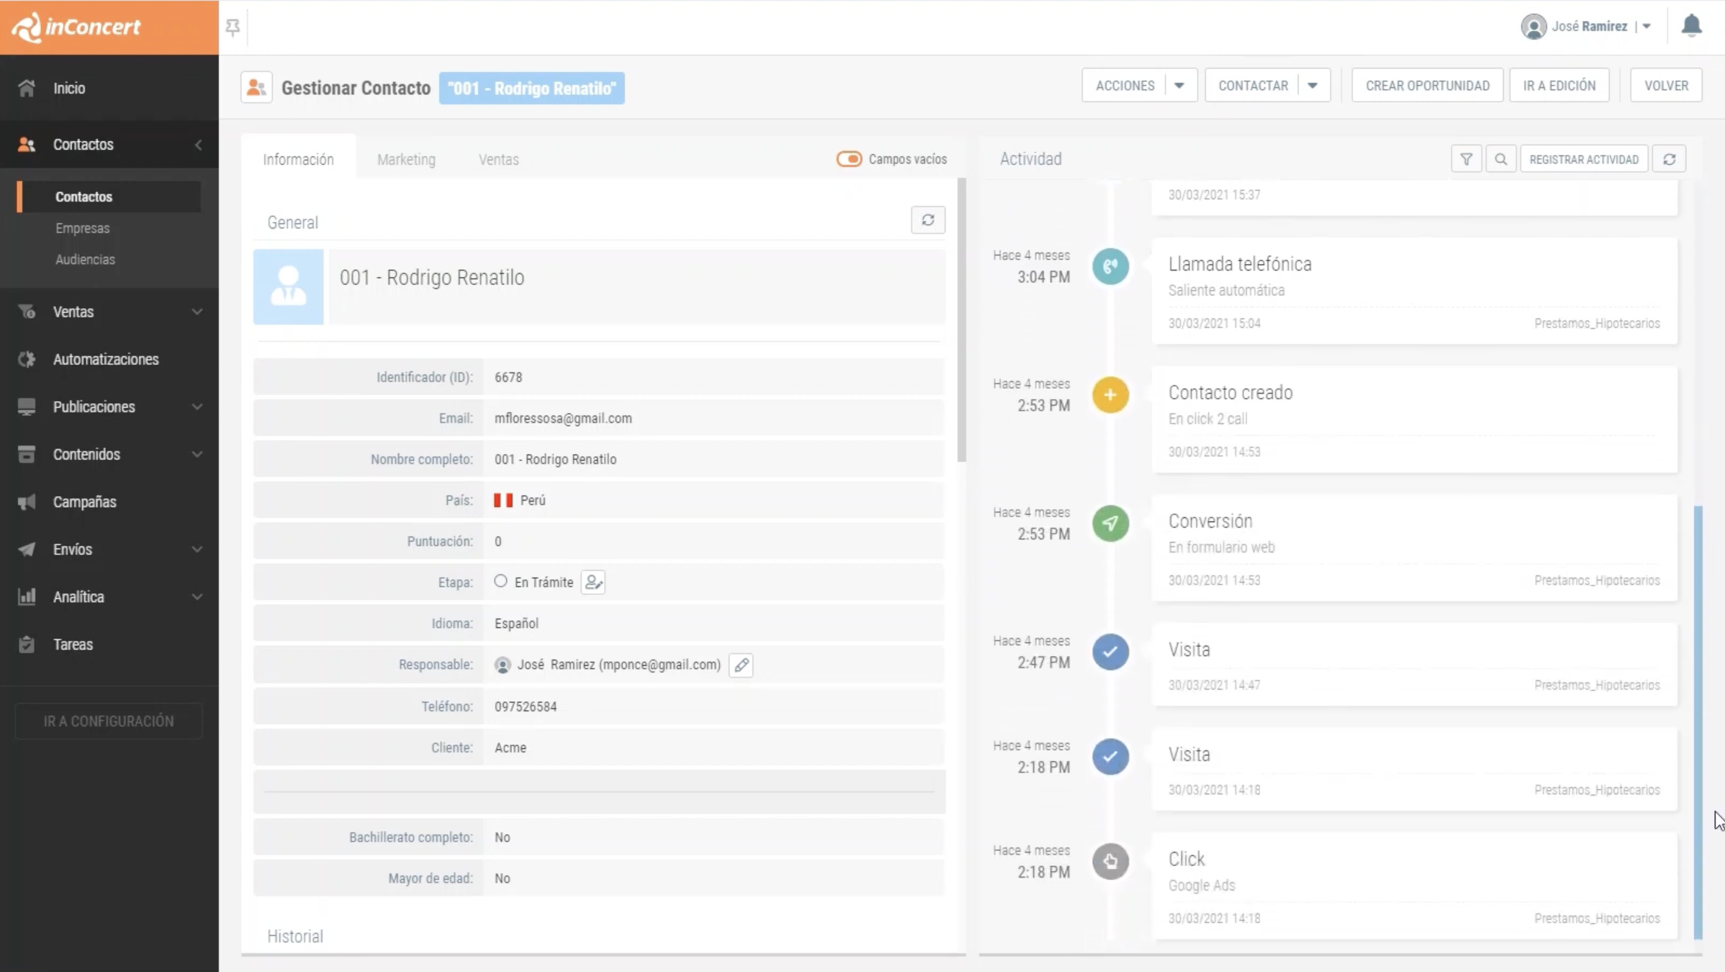Viewport: 1725px width, 972px height.
Task: Click the Registrar Actividad button
Action: (x=1583, y=159)
